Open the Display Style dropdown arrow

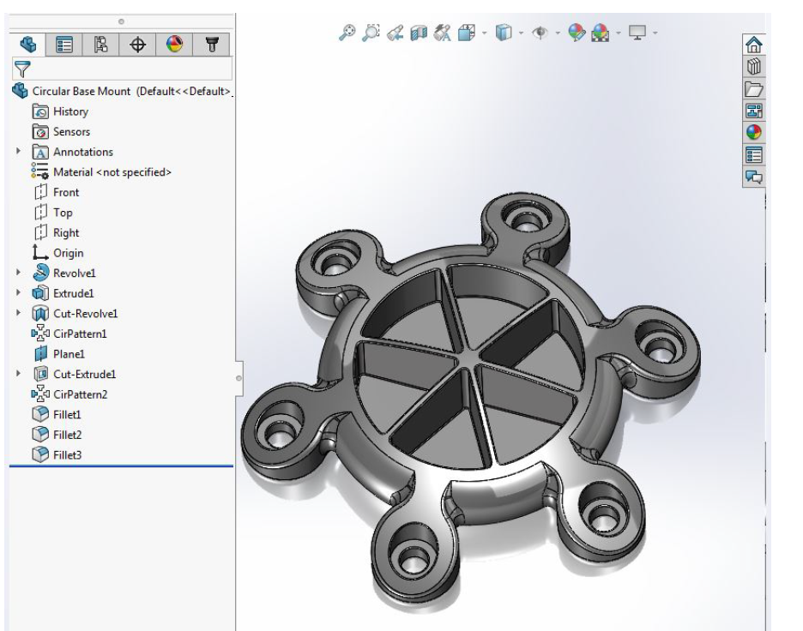tap(520, 32)
